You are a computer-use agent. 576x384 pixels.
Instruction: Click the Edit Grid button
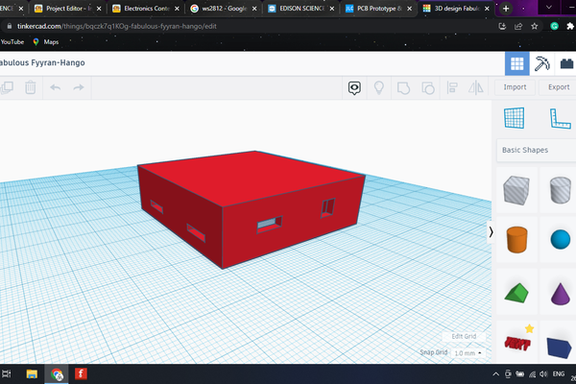[464, 336]
